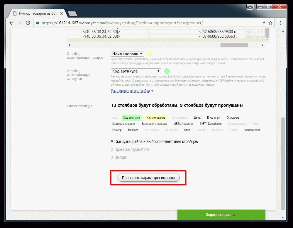
Task: Click the yellow circle beside Наименование dropdown
Action: (150, 54)
